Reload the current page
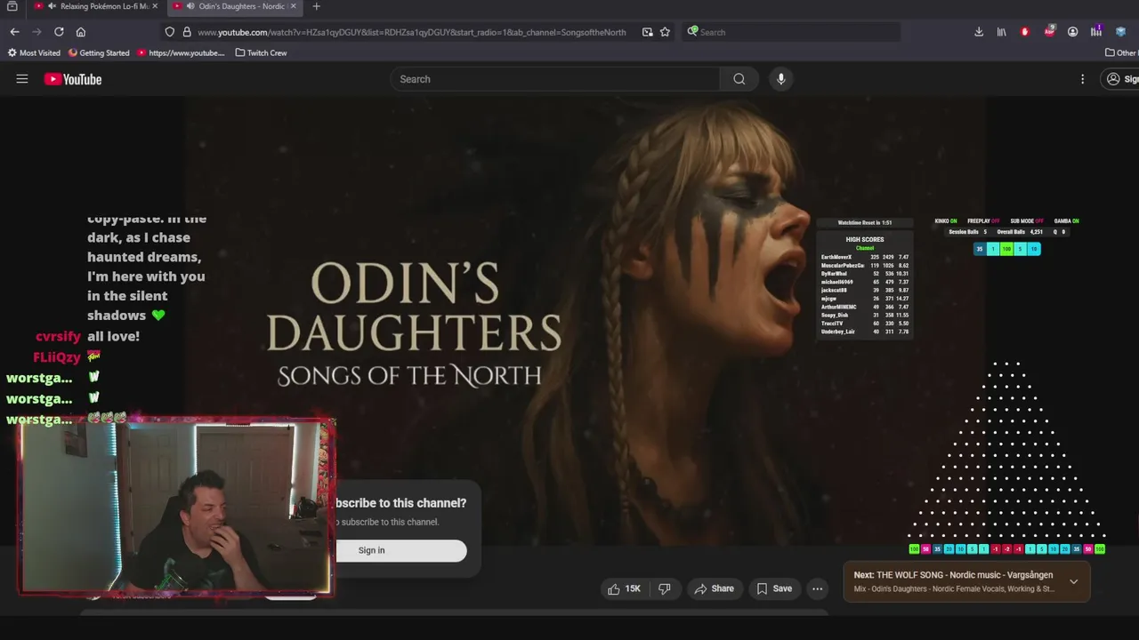The image size is (1139, 640). coord(59,32)
